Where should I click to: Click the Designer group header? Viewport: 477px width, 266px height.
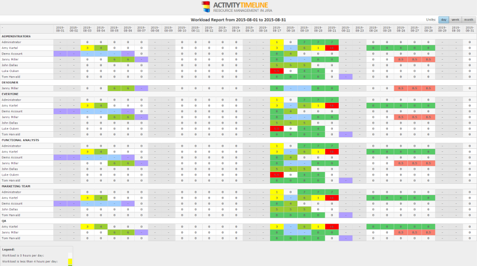pyautogui.click(x=11, y=82)
